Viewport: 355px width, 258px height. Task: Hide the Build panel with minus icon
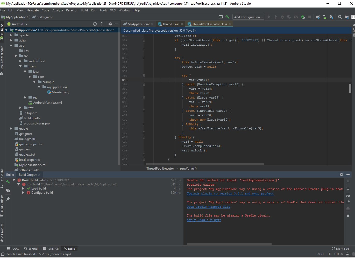point(348,175)
